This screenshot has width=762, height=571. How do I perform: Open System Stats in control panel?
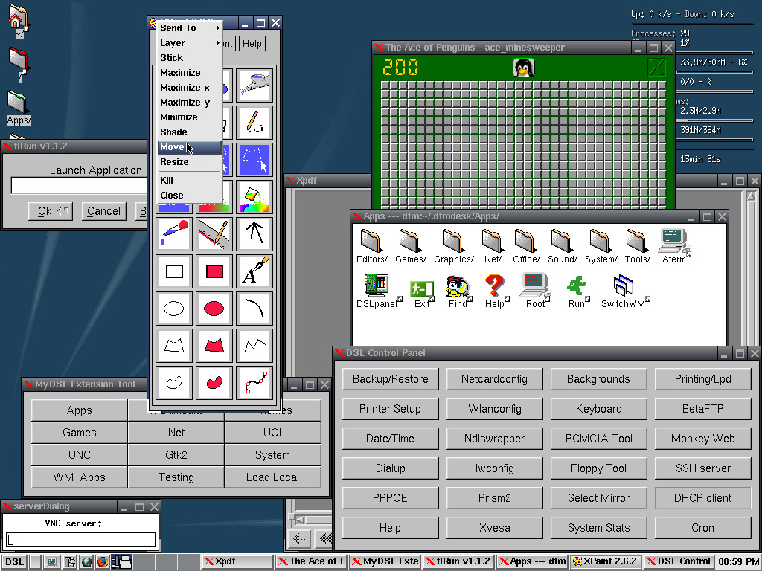pos(599,528)
